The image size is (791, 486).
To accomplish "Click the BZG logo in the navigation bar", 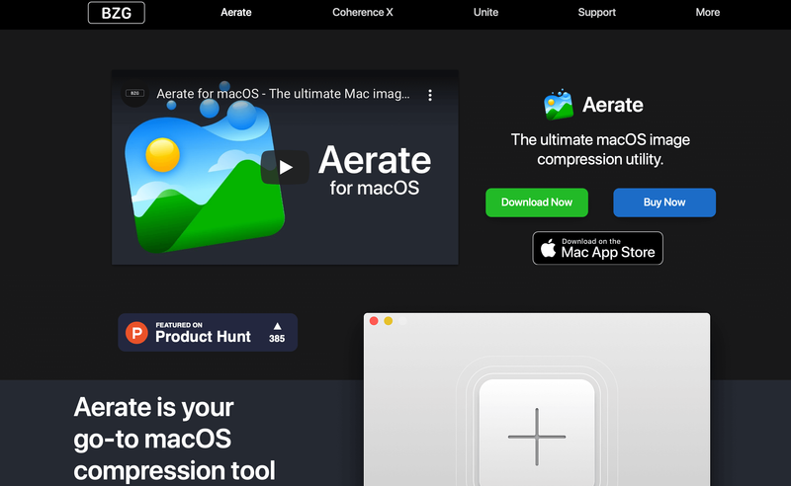I will click(x=116, y=13).
